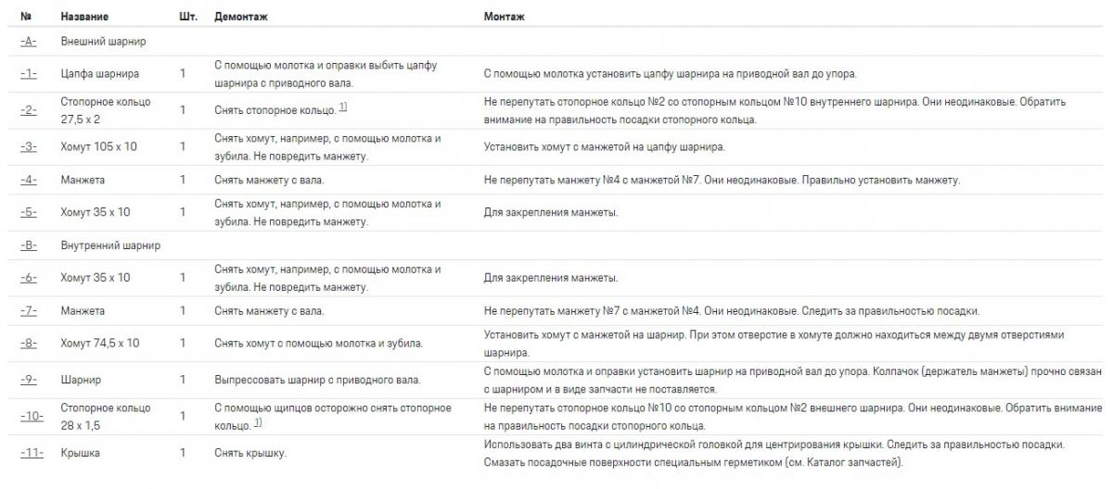Click the Демонтаж column header

pyautogui.click(x=239, y=17)
